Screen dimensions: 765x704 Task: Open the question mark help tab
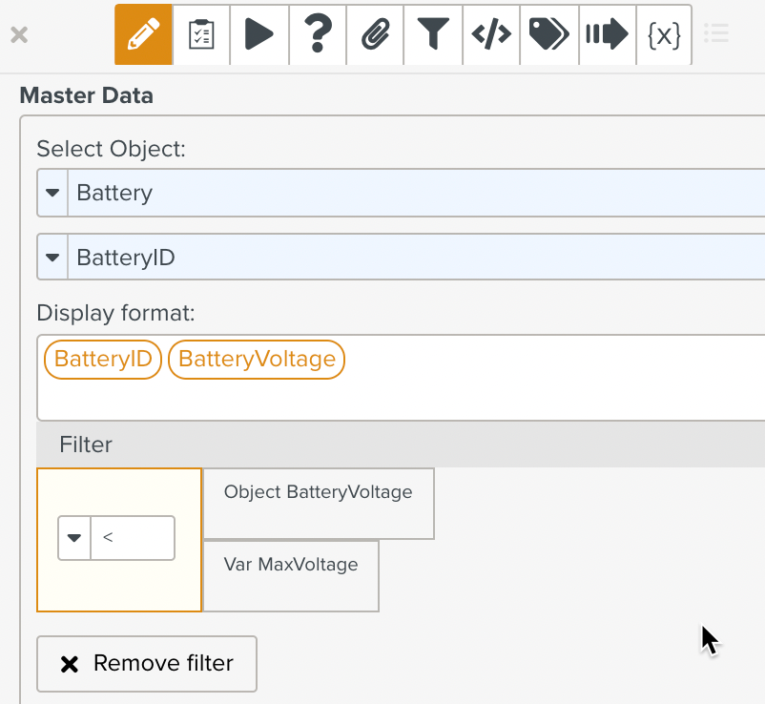pos(317,35)
